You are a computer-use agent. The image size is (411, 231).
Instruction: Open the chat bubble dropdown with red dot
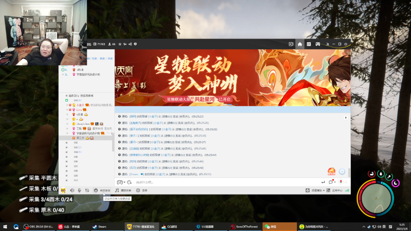pos(332,182)
